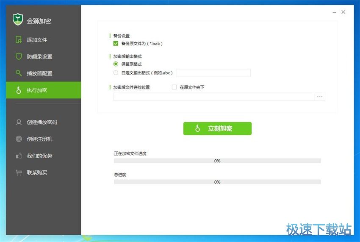Open 创建注册机 page
Image resolution: width=360 pixels, height=242 pixels.
[44, 139]
